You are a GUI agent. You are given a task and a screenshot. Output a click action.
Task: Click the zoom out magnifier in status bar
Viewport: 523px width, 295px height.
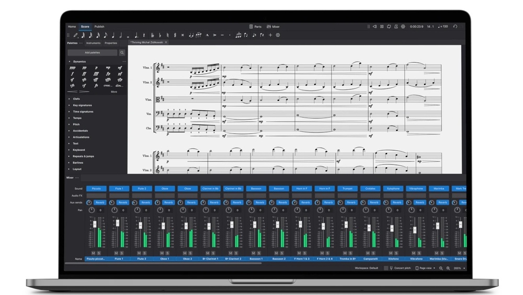441,268
